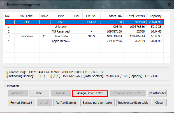Image resolution: width=174 pixels, height=113 pixels.
Task: Click Backup partition table button
Action: 97,103
